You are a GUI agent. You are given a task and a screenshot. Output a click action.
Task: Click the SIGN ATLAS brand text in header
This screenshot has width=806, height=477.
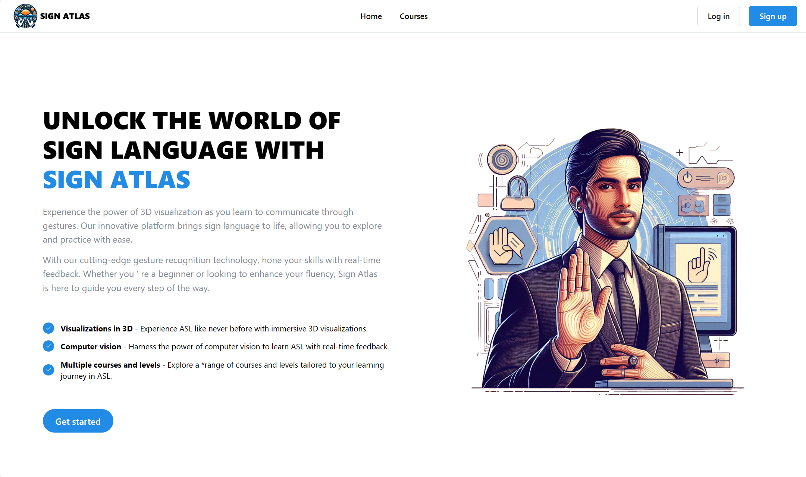point(65,16)
